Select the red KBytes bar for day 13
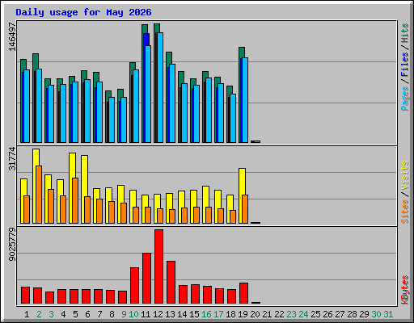Viewport: 414px width, 323px height. (x=171, y=283)
